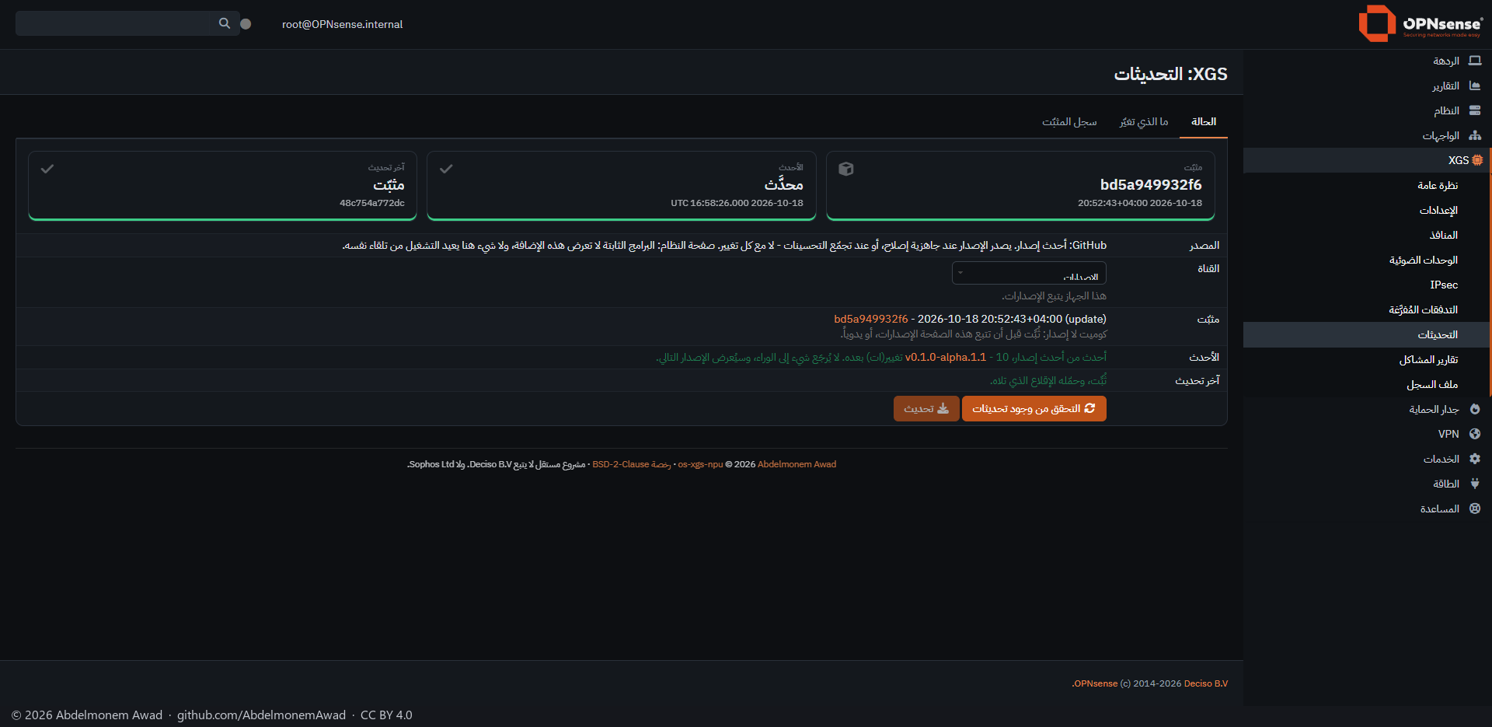This screenshot has height=727, width=1492.
Task: Click the XGS chip icon
Action: (x=1477, y=160)
